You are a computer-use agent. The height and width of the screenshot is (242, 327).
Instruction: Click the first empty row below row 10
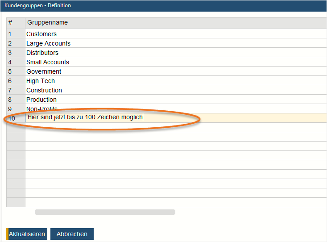174,127
